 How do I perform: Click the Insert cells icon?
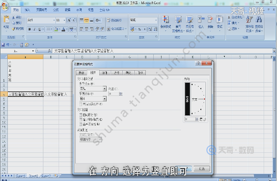click(x=201, y=19)
